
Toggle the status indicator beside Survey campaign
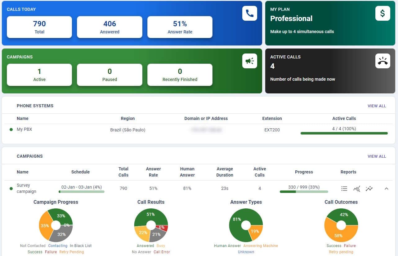[x=11, y=188]
